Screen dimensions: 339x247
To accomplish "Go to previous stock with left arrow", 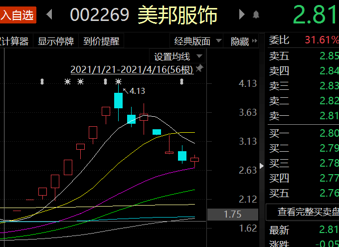I will point(49,14).
